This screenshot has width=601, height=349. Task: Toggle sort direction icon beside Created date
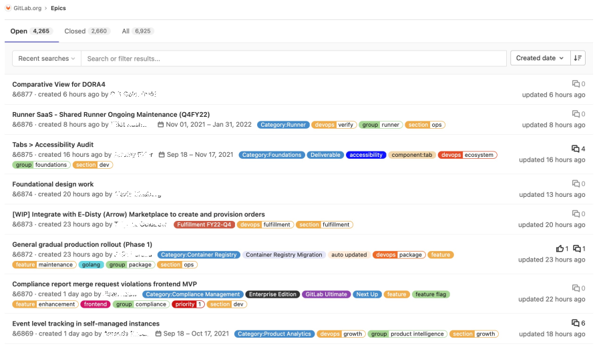click(578, 58)
